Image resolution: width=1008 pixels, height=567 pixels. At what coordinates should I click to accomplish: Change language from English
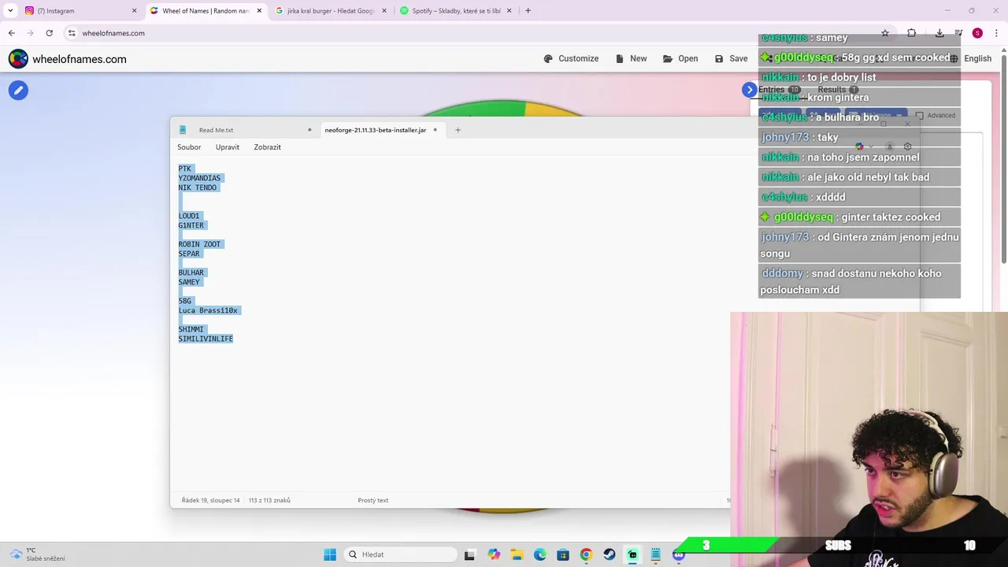click(970, 58)
